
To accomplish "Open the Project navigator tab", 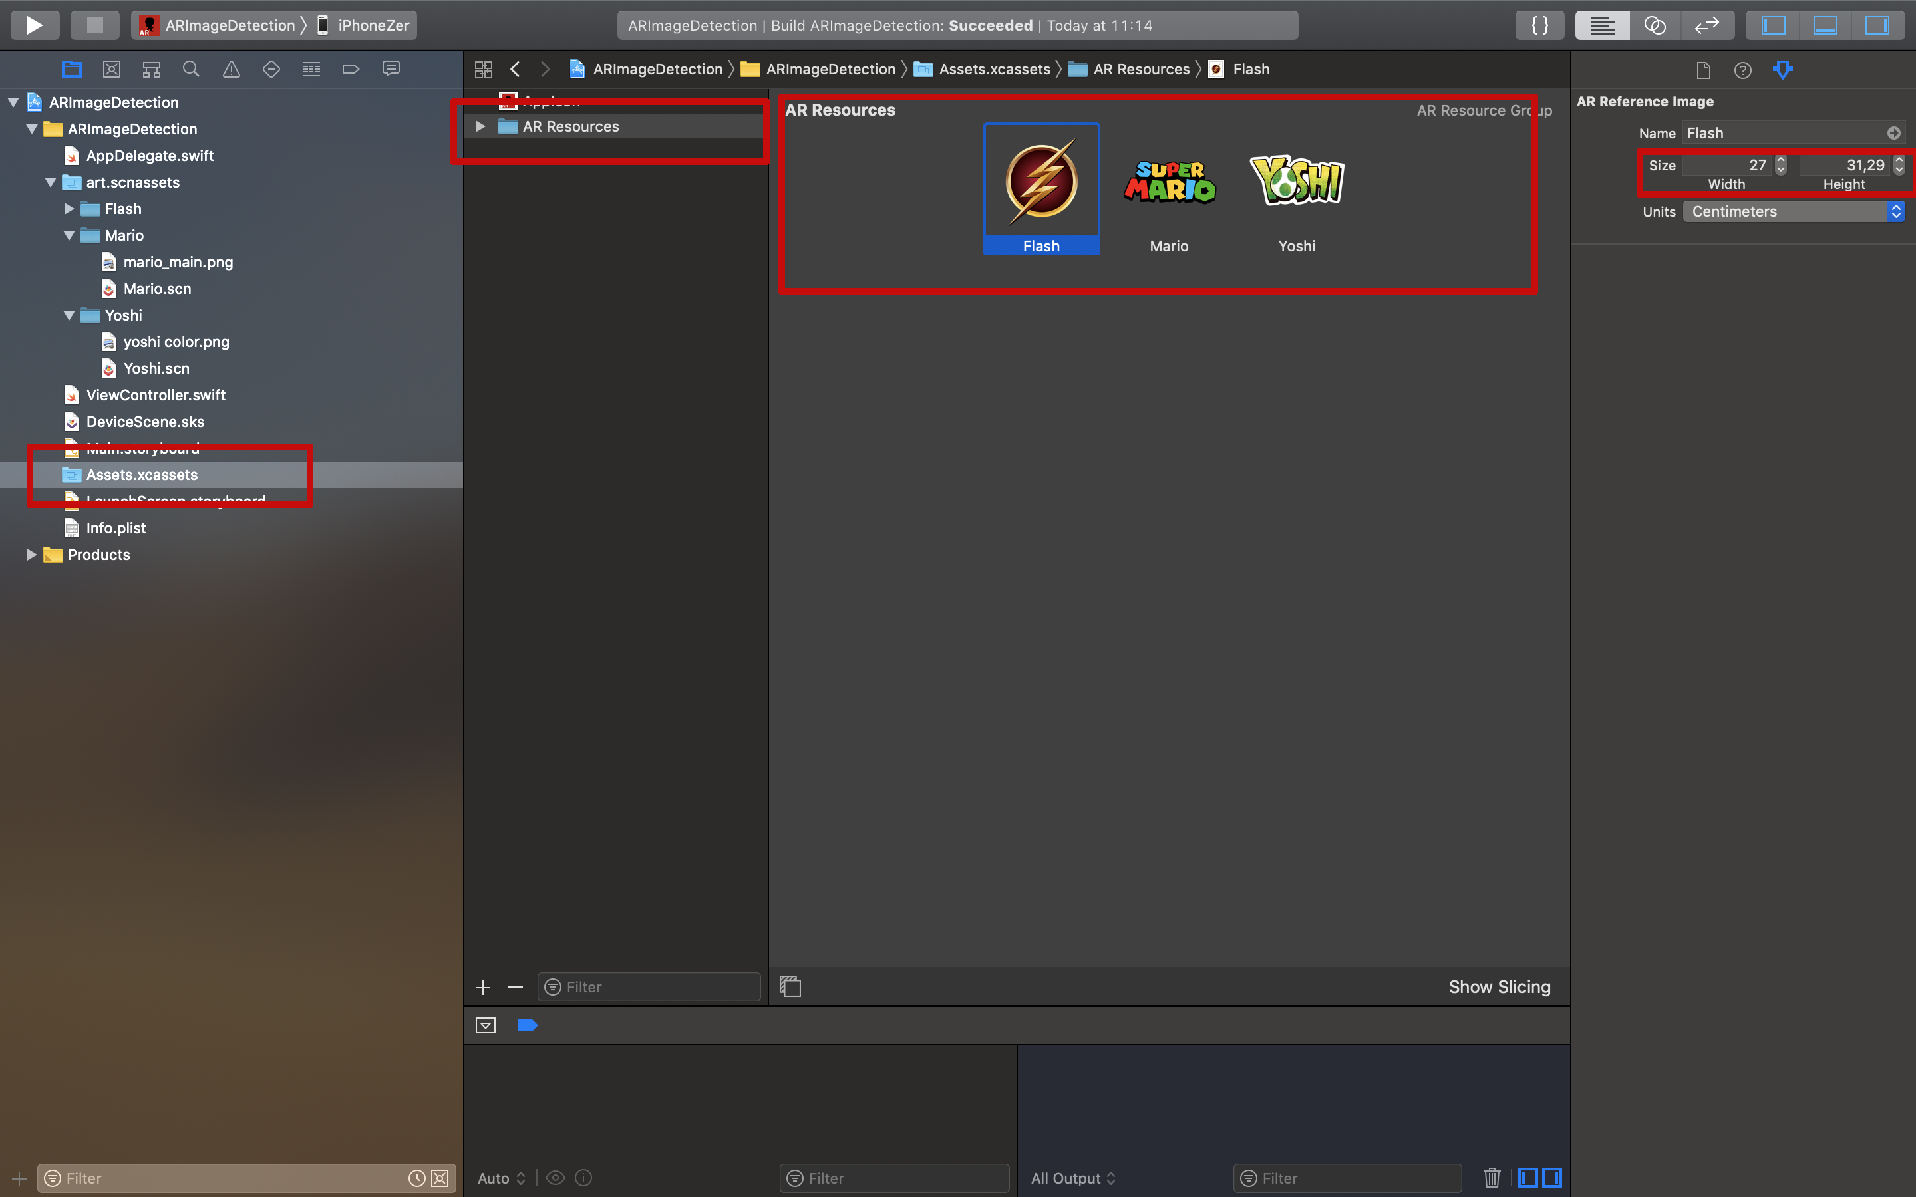I will click(x=71, y=69).
